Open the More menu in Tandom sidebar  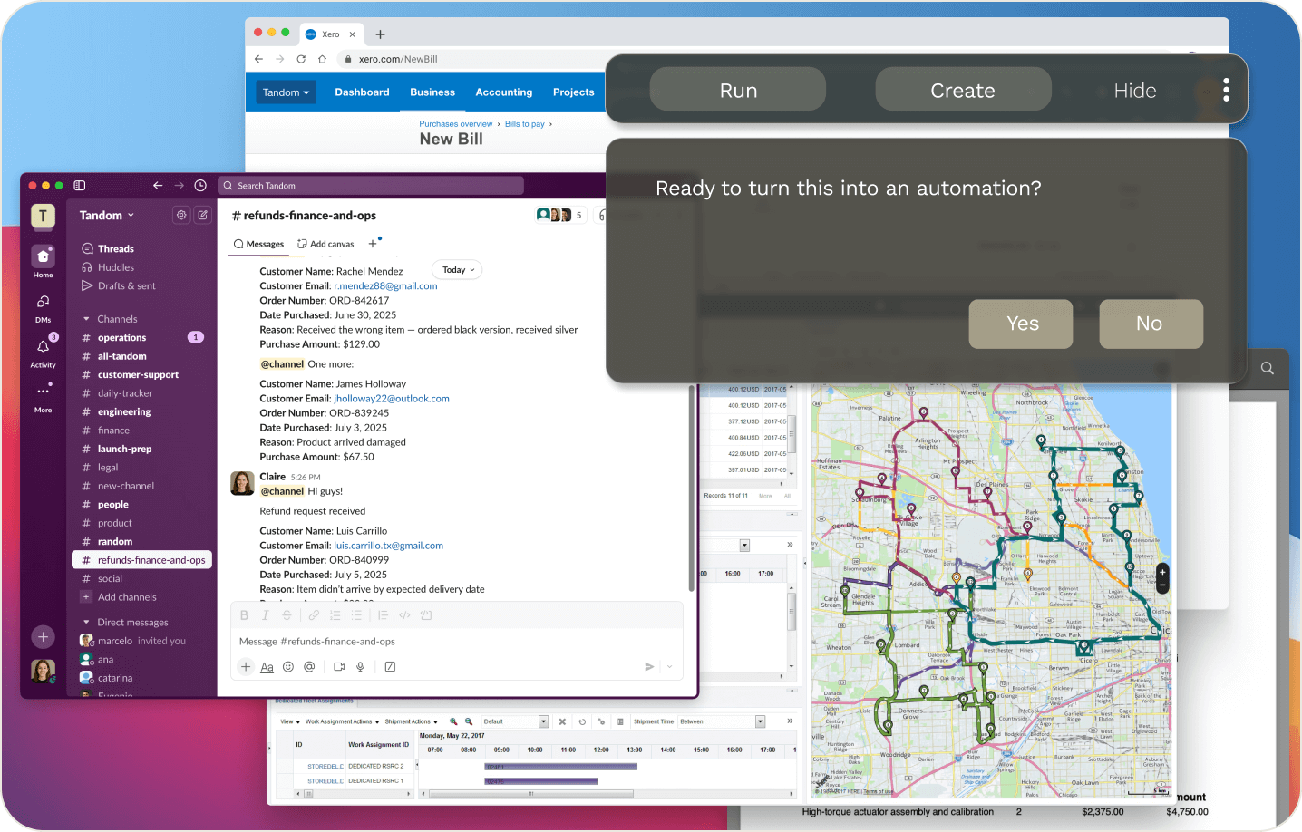43,397
